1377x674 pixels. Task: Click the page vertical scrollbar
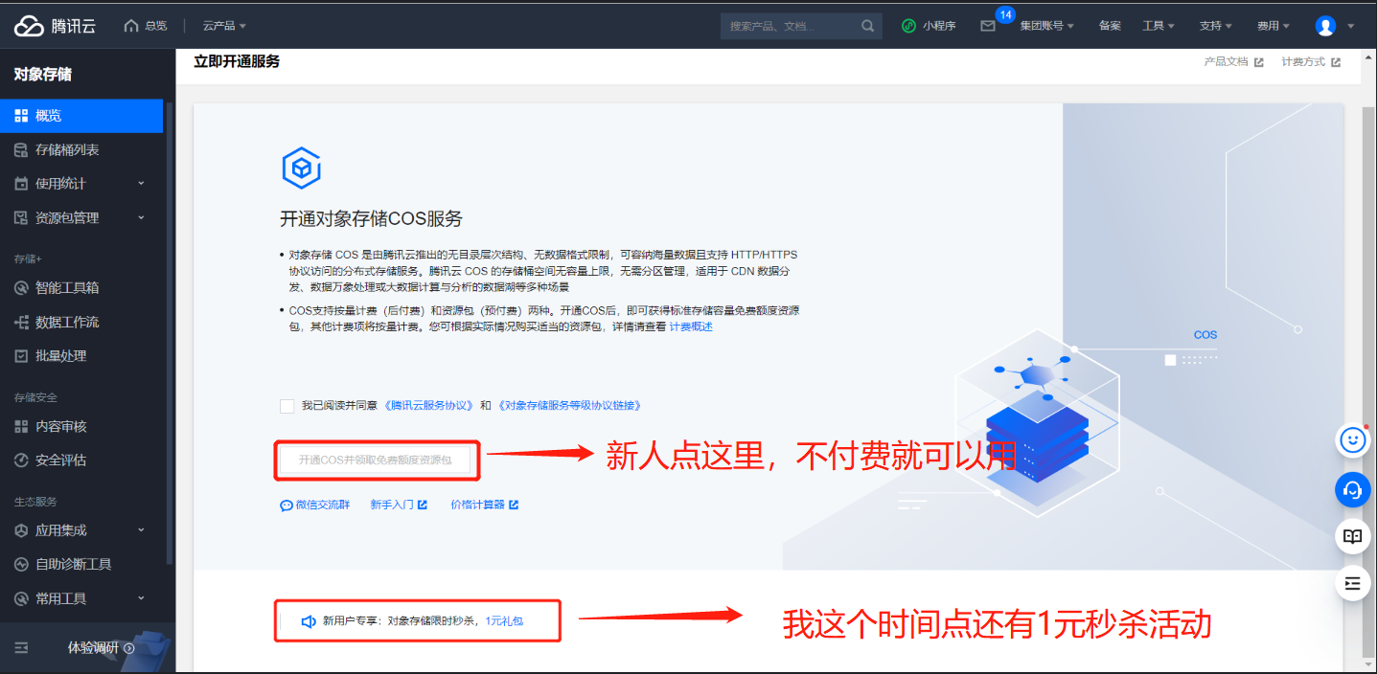point(1367,383)
